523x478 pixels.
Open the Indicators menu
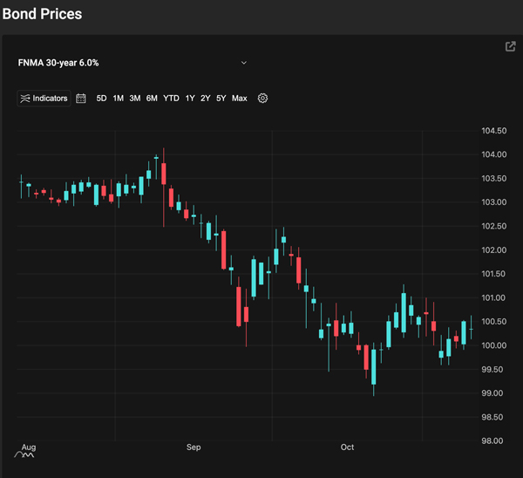pyautogui.click(x=44, y=99)
